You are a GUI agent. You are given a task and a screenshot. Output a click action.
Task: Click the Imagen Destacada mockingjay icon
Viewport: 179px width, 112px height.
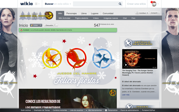pos(129,106)
